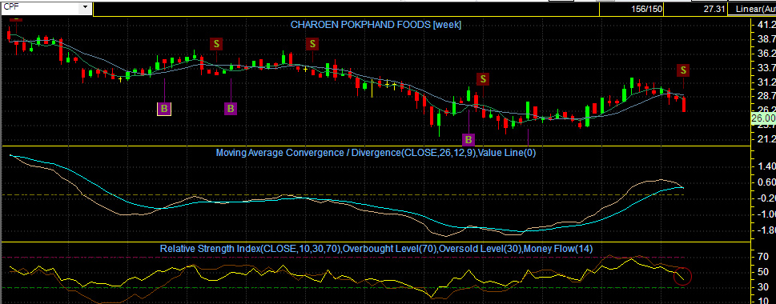Click the 27.31 value cell in the top bar
This screenshot has width=776, height=304.
pyautogui.click(x=713, y=9)
